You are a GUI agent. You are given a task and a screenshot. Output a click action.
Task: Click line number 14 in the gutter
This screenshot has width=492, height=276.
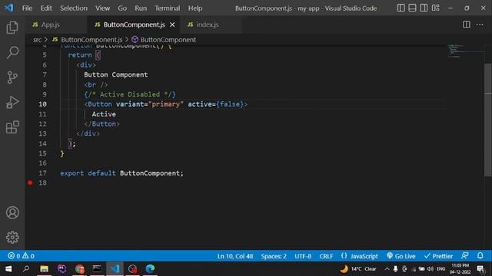coord(43,143)
